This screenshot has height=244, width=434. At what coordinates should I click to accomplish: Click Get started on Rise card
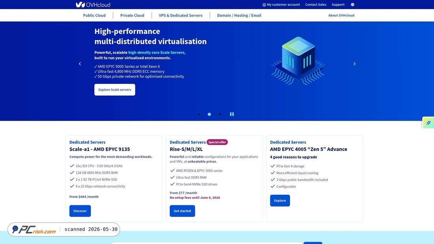182,211
